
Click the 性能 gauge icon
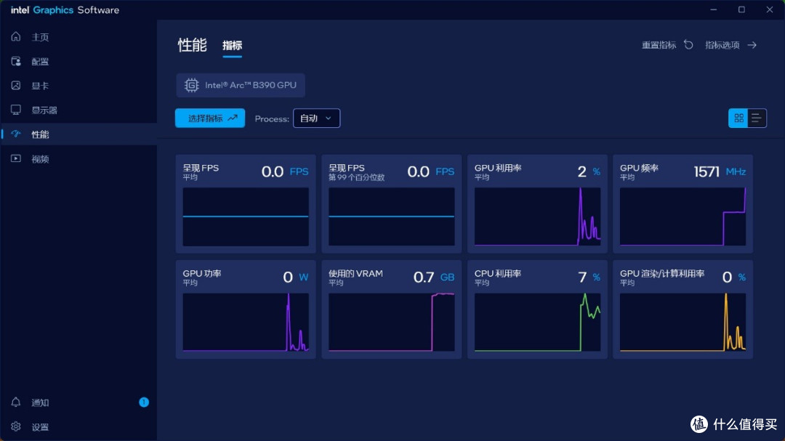(16, 134)
